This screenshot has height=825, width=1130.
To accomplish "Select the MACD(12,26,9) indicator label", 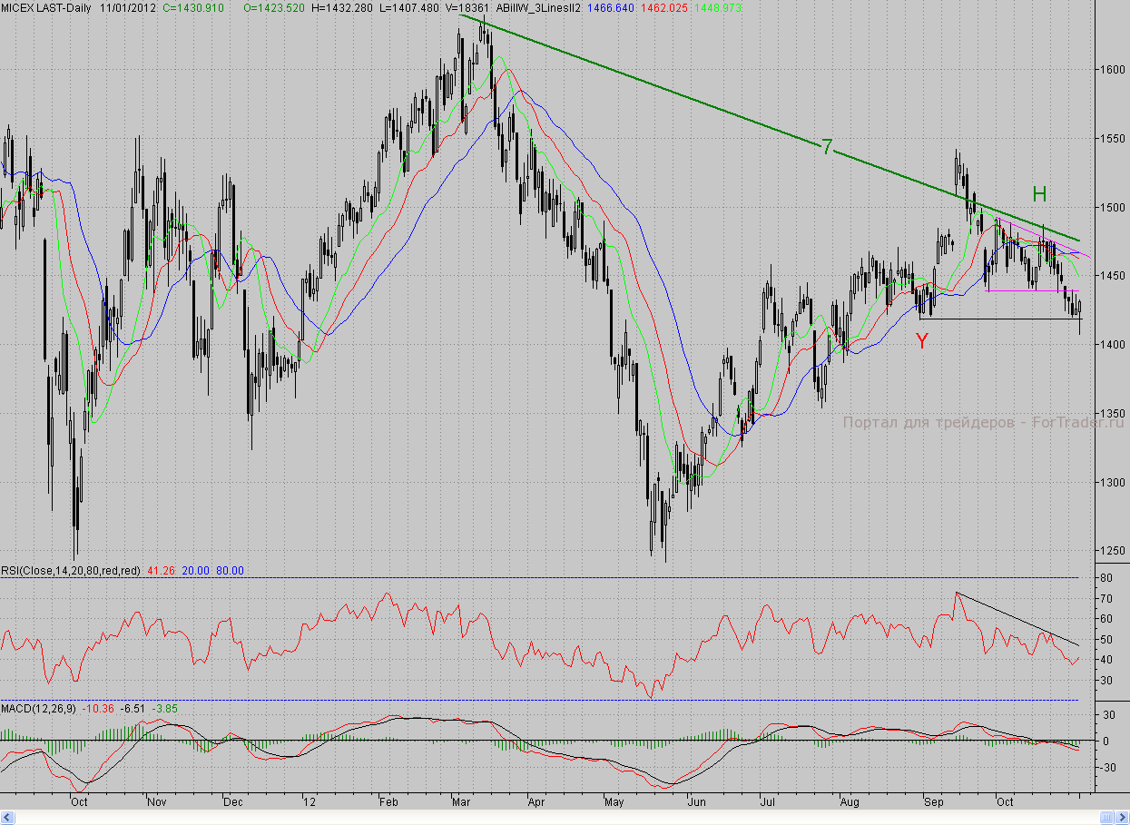I will 38,708.
